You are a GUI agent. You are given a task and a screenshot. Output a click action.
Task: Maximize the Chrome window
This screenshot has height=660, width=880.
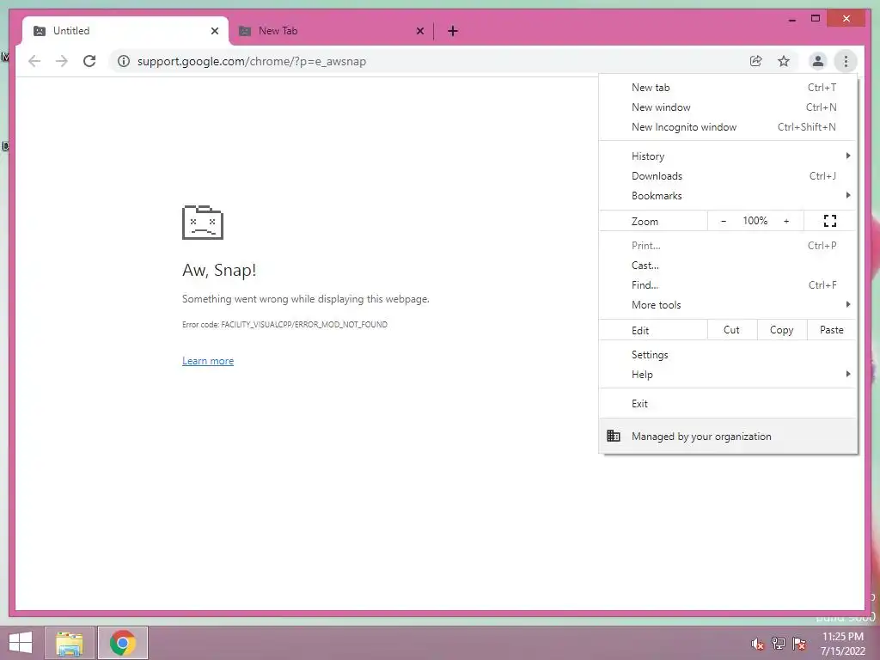coord(816,19)
